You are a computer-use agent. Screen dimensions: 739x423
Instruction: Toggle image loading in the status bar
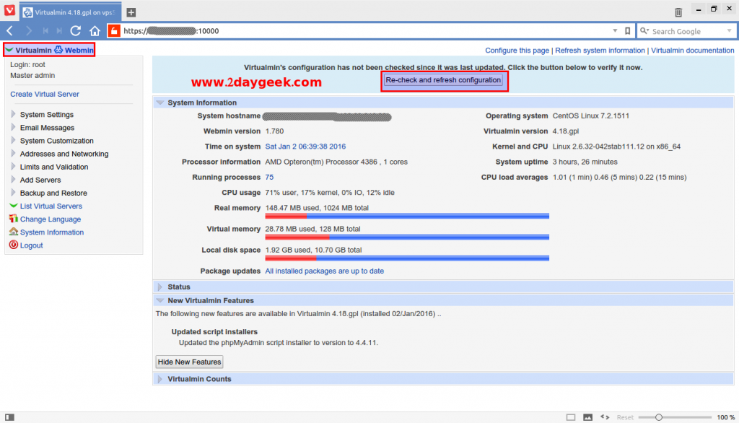(587, 417)
